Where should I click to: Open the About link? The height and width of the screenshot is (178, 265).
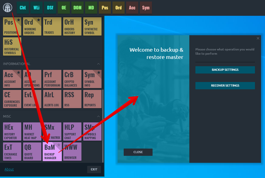coord(9,169)
